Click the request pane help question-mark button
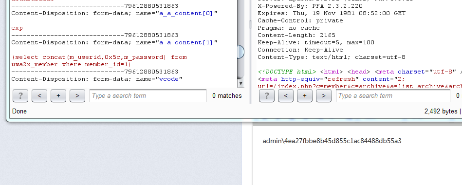This screenshot has height=185, width=462. (x=20, y=96)
